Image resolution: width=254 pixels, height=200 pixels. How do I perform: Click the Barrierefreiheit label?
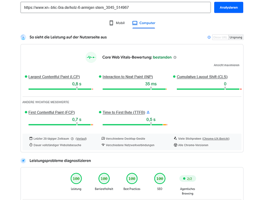pyautogui.click(x=104, y=189)
